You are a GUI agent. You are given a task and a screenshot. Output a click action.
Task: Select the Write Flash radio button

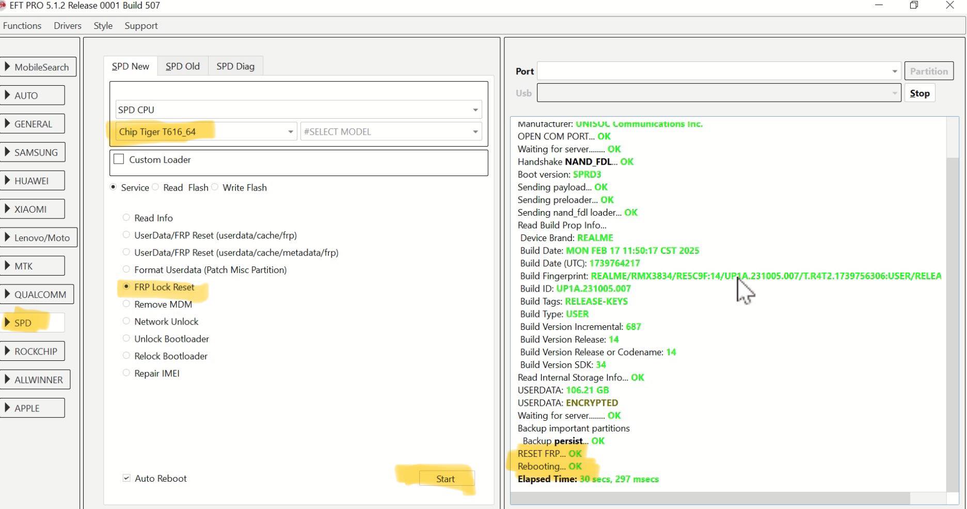(x=215, y=187)
